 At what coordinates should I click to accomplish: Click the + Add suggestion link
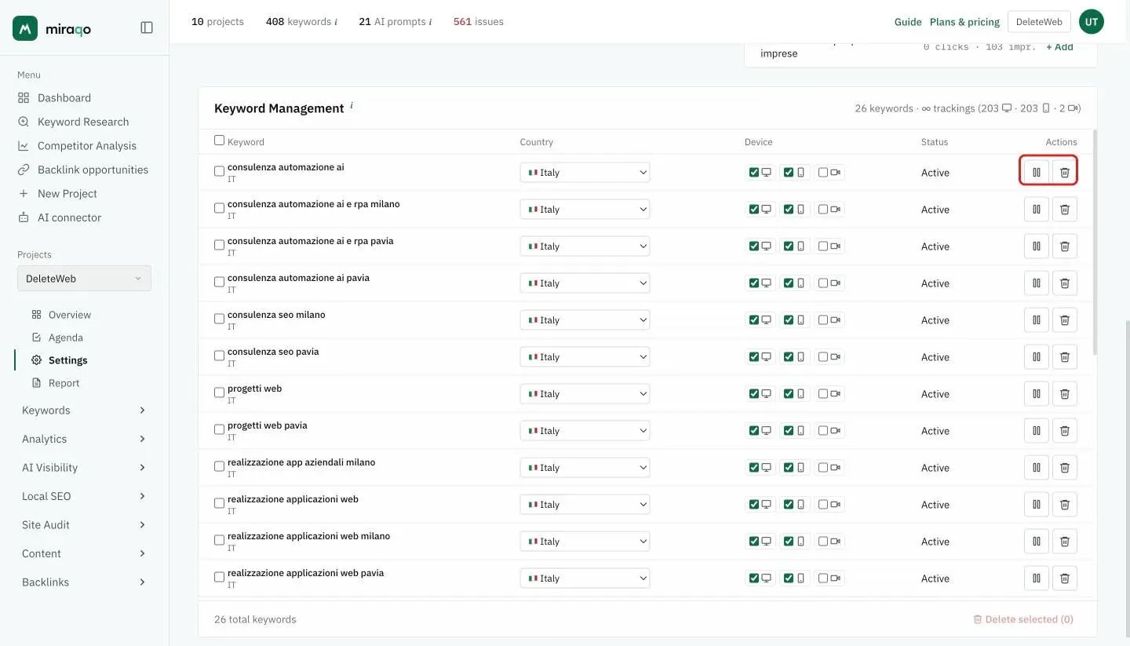(x=1059, y=47)
